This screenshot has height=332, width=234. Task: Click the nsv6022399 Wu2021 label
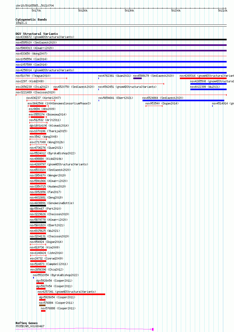click(205, 87)
